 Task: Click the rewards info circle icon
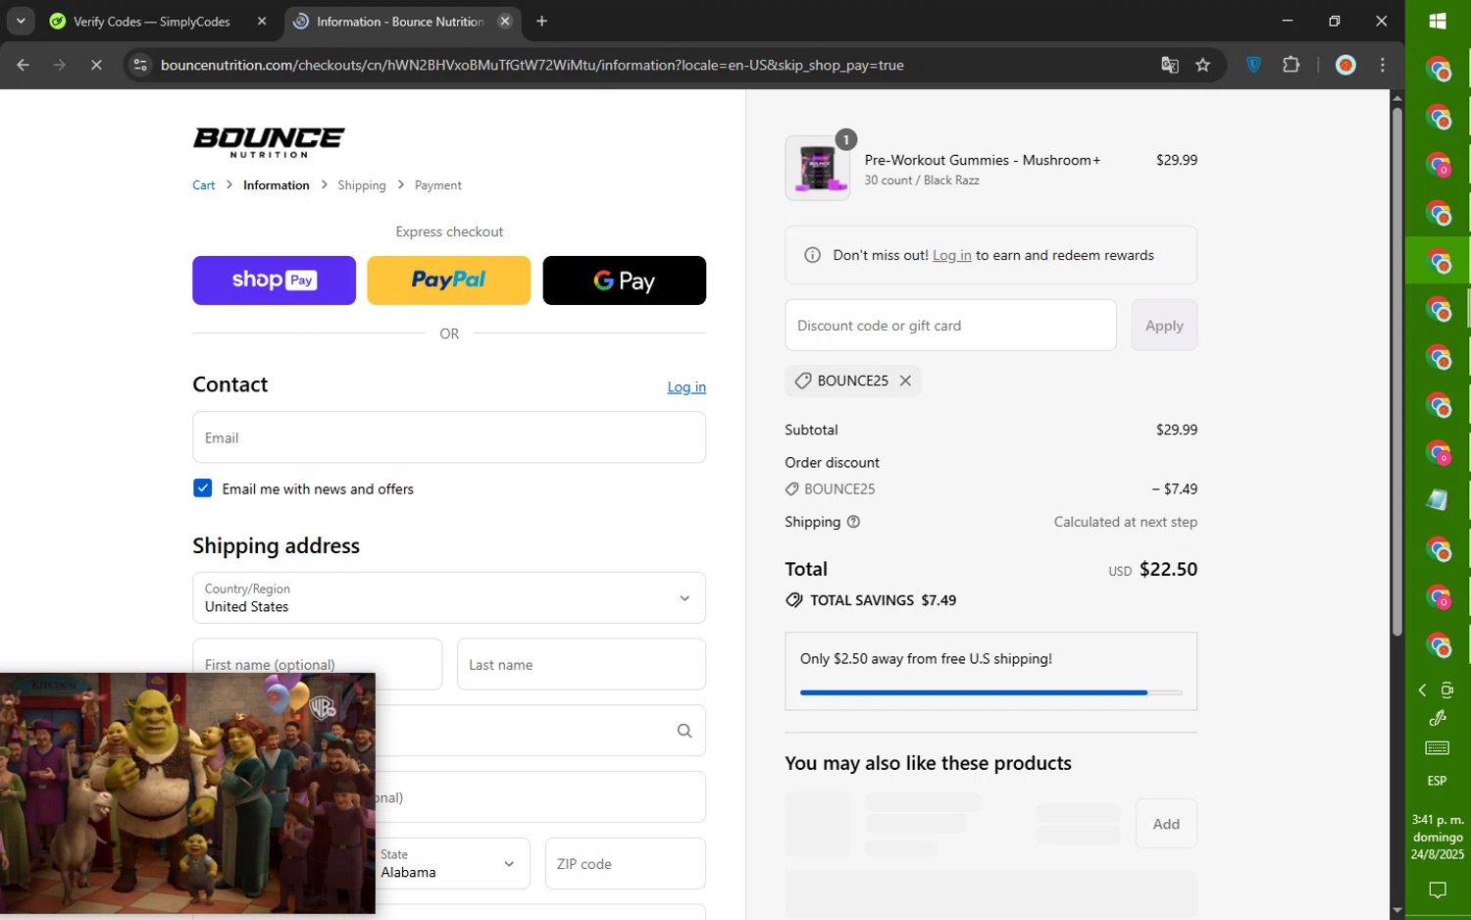point(812,255)
